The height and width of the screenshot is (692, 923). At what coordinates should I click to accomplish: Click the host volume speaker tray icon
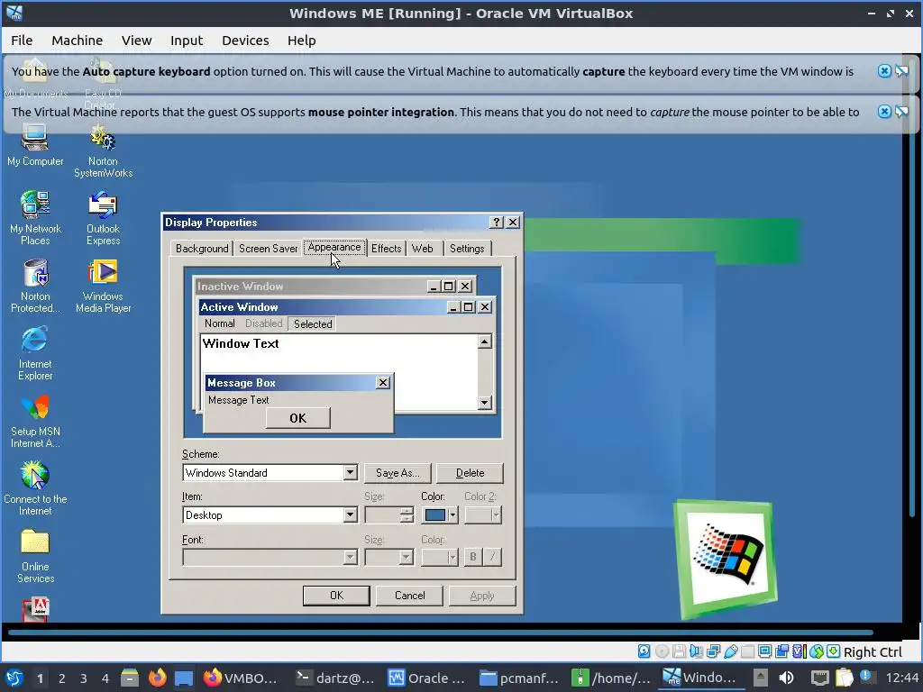coord(786,678)
